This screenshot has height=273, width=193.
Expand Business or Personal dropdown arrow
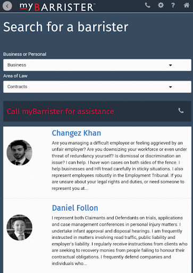(171, 65)
